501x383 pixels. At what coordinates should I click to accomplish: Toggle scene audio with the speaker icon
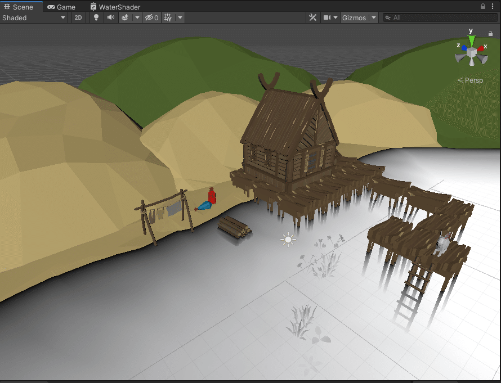[x=110, y=17]
